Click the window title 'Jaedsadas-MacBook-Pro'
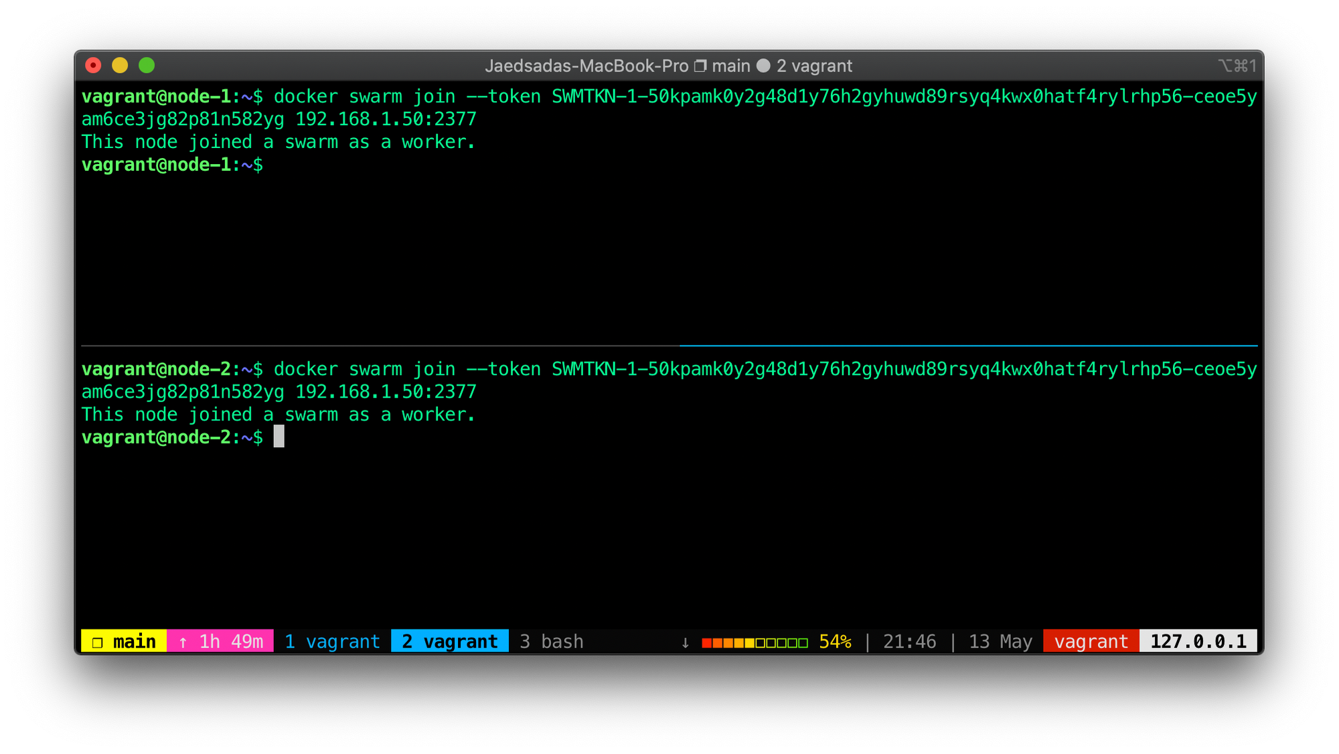Image resolution: width=1339 pixels, height=754 pixels. [586, 66]
